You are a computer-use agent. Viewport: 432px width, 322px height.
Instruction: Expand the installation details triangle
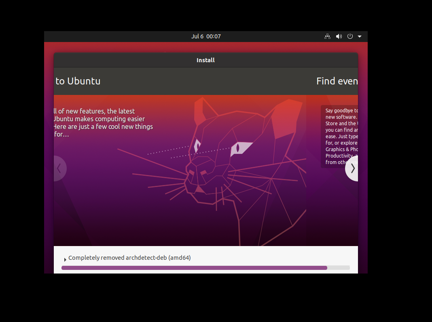click(x=65, y=259)
